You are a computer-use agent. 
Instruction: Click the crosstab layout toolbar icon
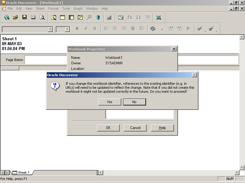coord(71,17)
